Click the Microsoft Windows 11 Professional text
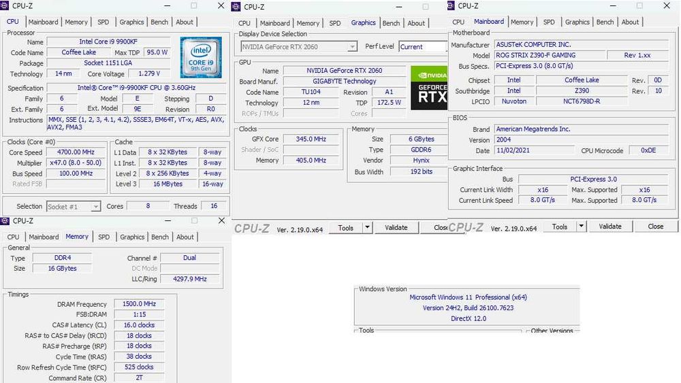Screen dimensions: 681x383 [469, 297]
